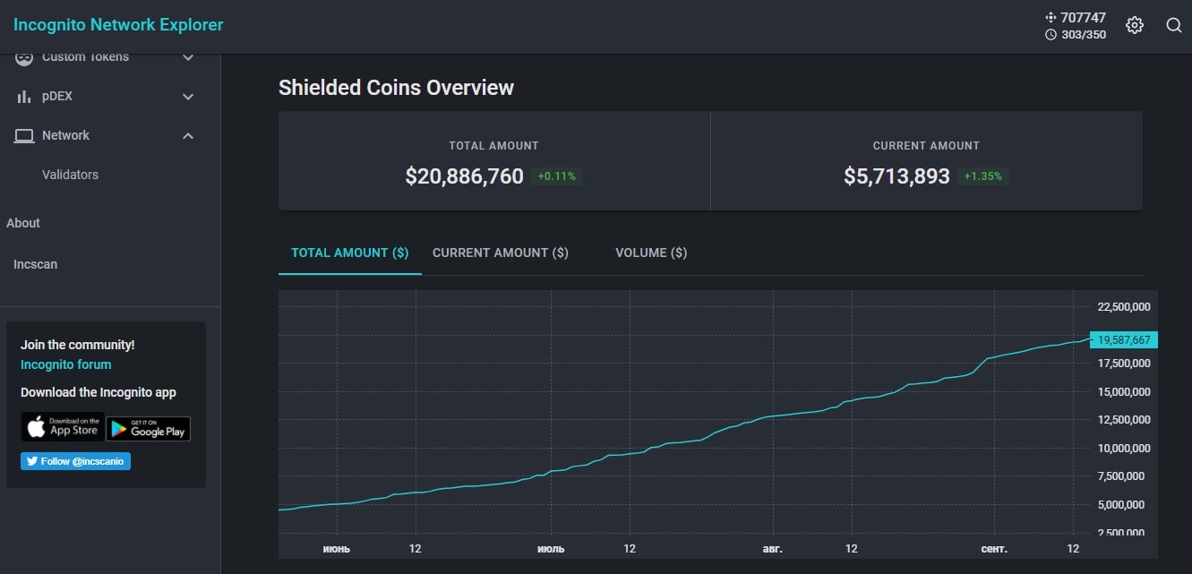The height and width of the screenshot is (574, 1192).
Task: Click the 'июнь' chart axis label
Action: point(337,548)
